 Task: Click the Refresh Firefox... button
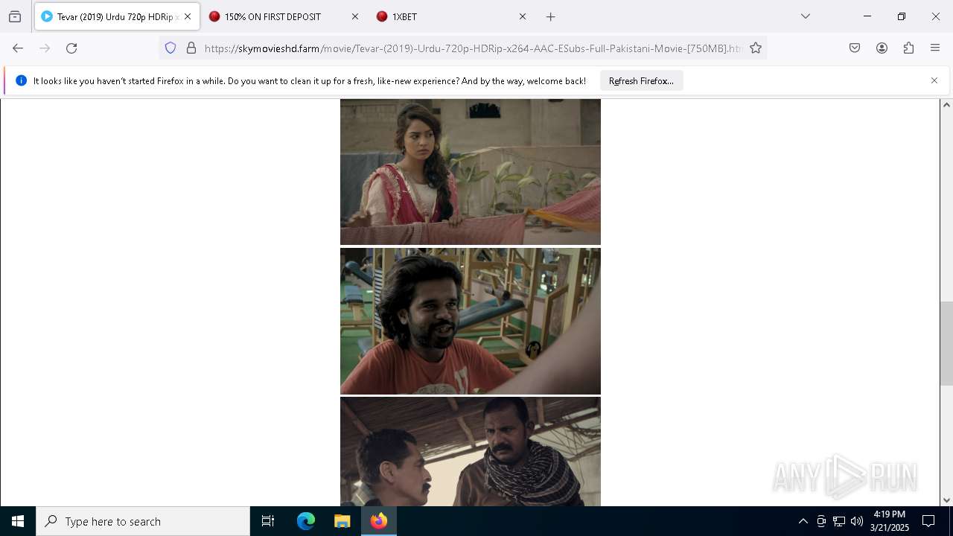coord(641,81)
